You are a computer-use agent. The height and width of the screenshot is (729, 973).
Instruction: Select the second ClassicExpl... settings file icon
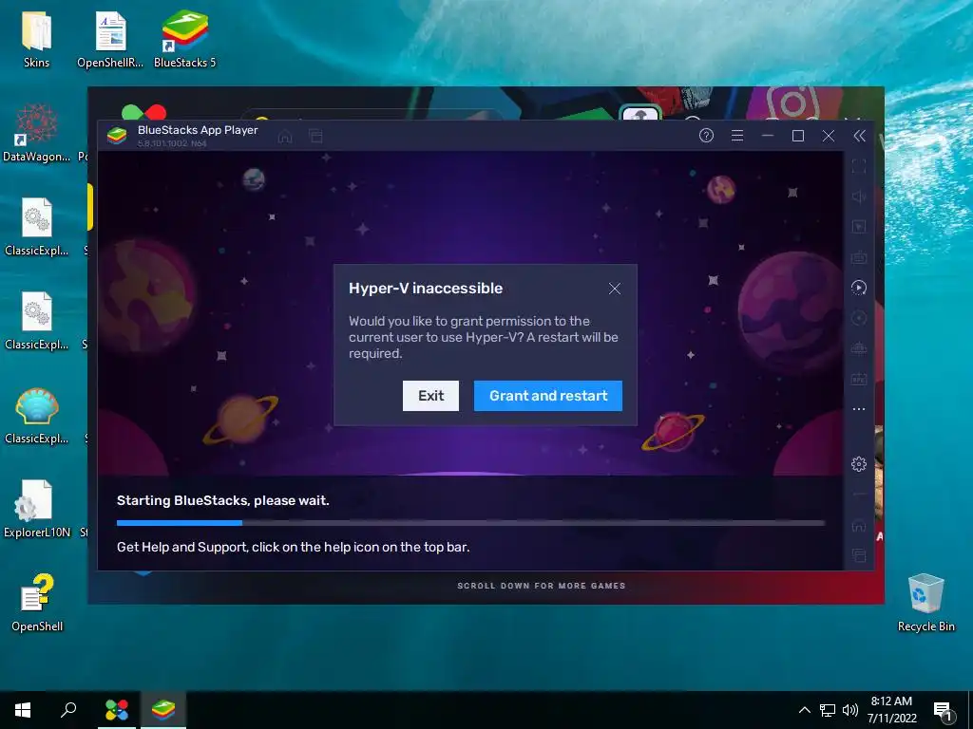pyautogui.click(x=37, y=321)
